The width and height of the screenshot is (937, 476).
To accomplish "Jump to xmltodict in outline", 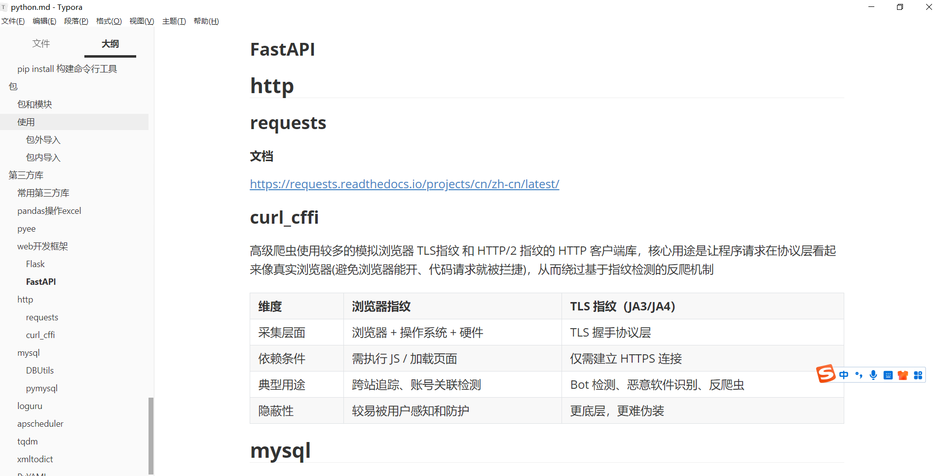I will click(35, 459).
